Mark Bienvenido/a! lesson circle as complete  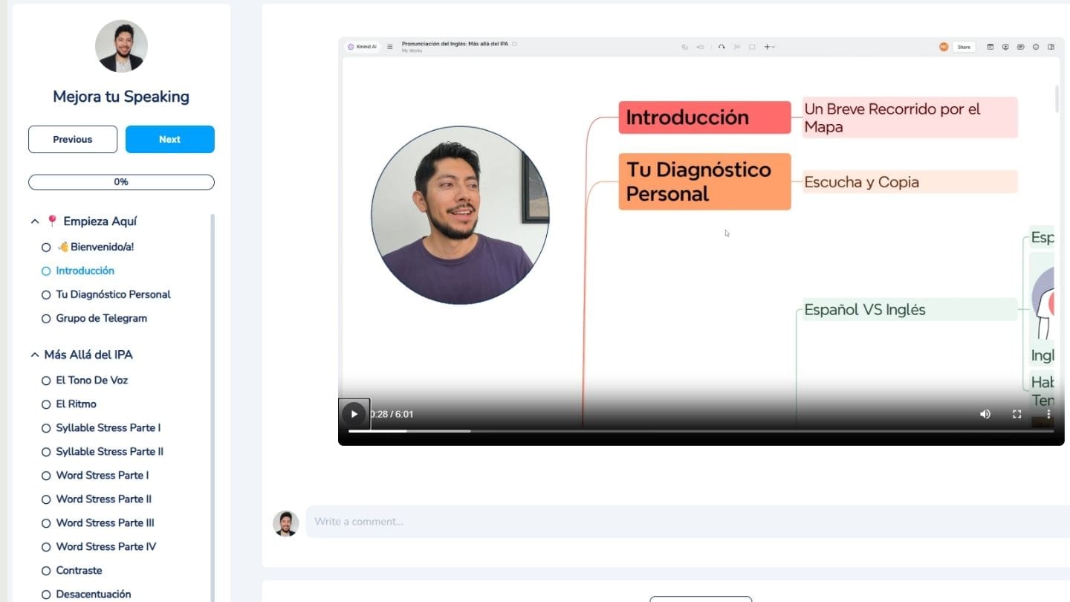click(x=46, y=247)
